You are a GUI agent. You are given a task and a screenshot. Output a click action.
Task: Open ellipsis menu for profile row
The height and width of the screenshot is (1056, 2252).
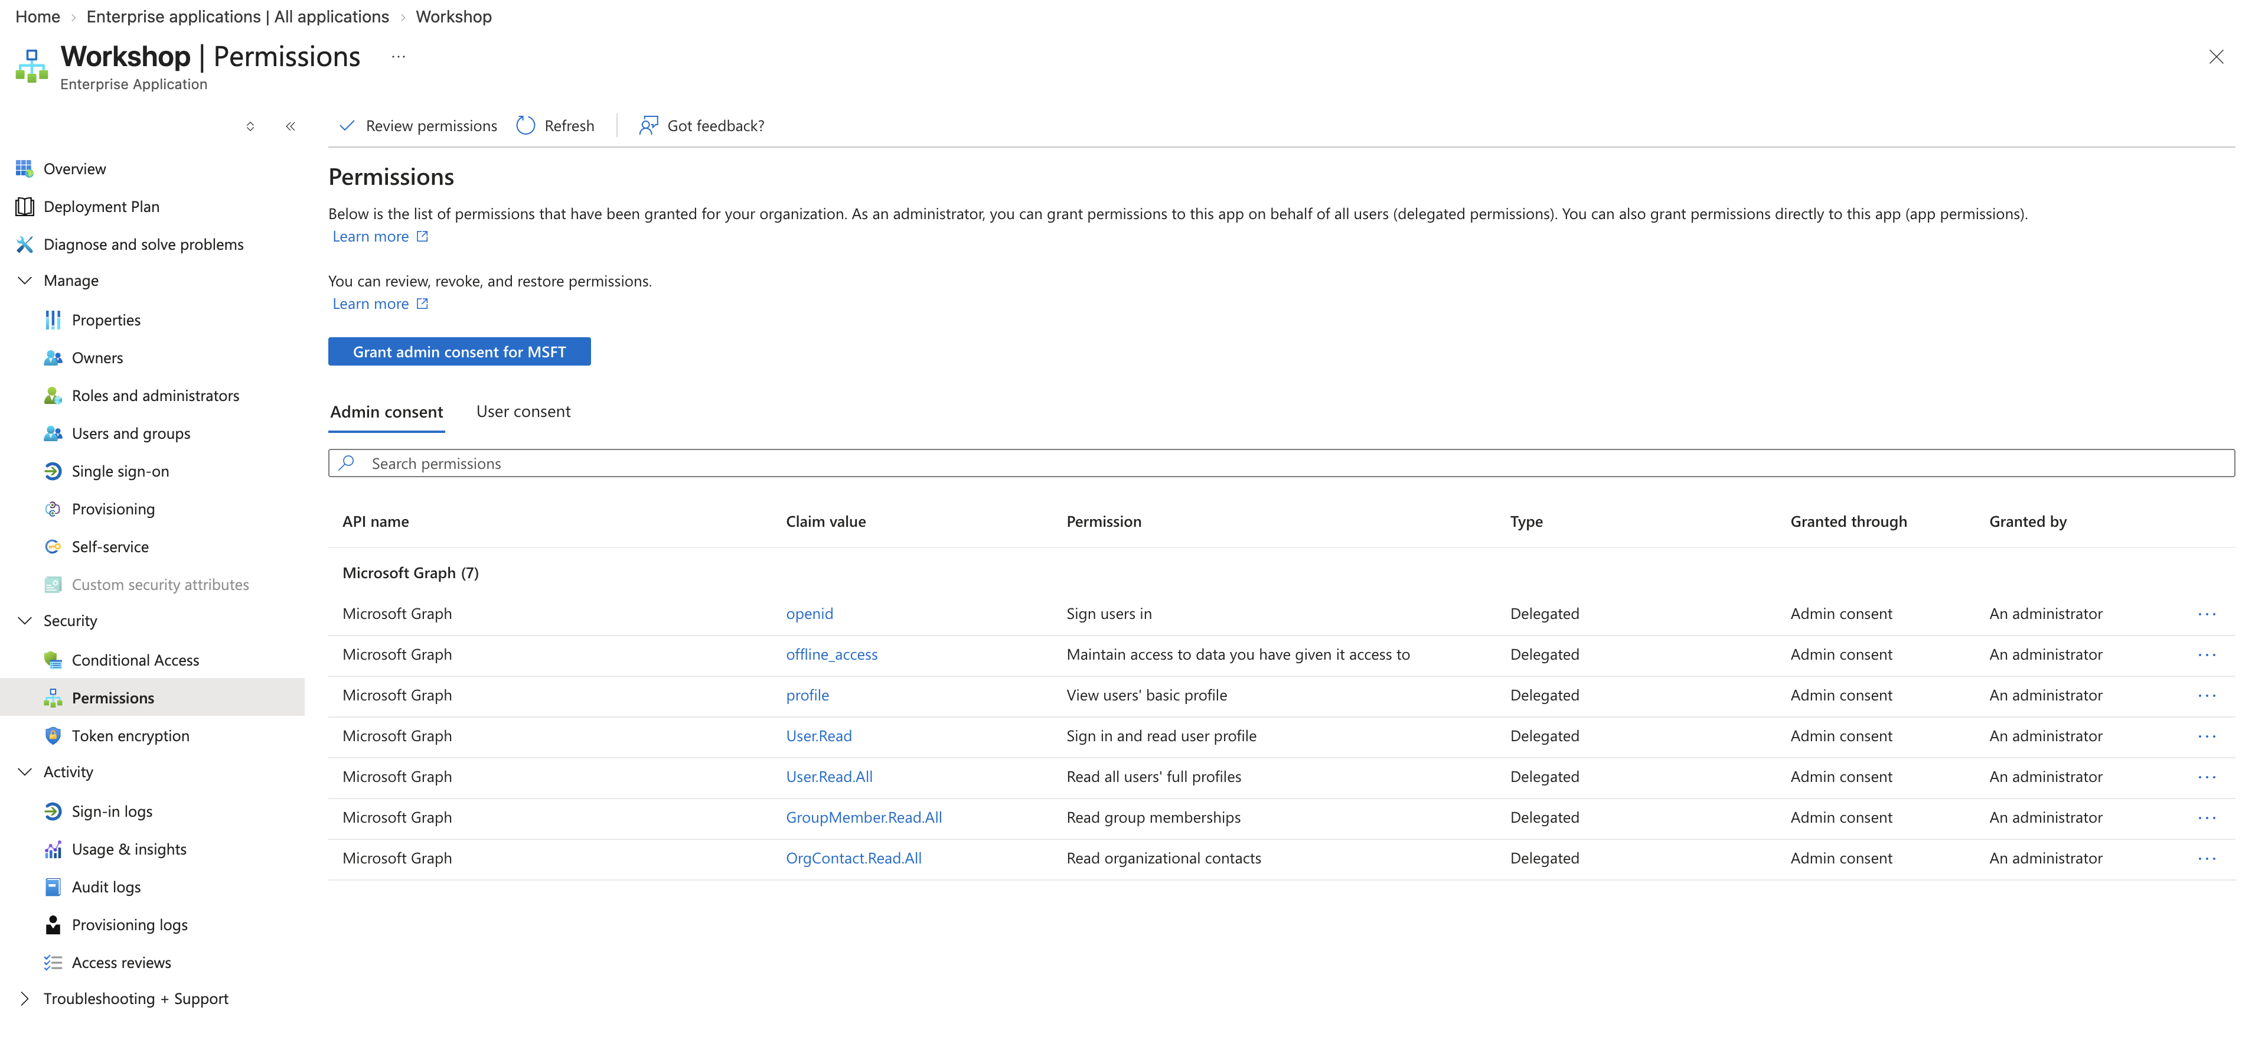tap(2207, 696)
